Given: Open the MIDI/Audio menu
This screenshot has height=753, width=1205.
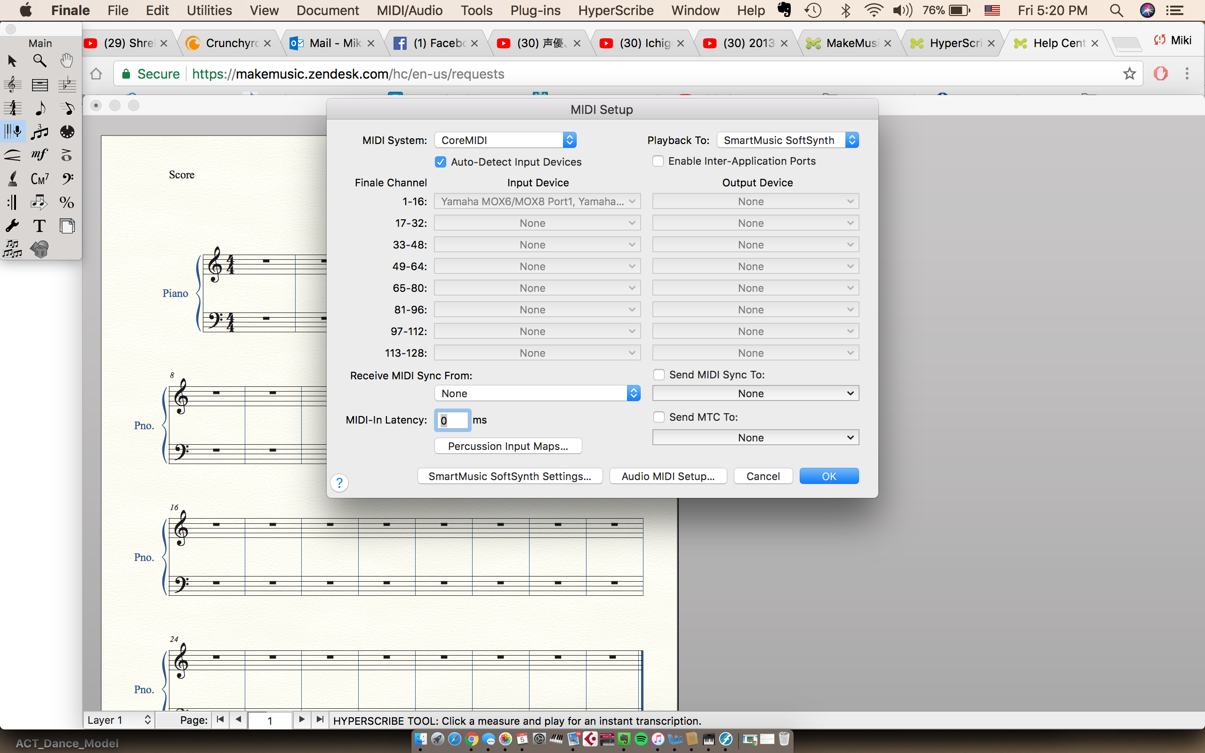Looking at the screenshot, I should (410, 10).
